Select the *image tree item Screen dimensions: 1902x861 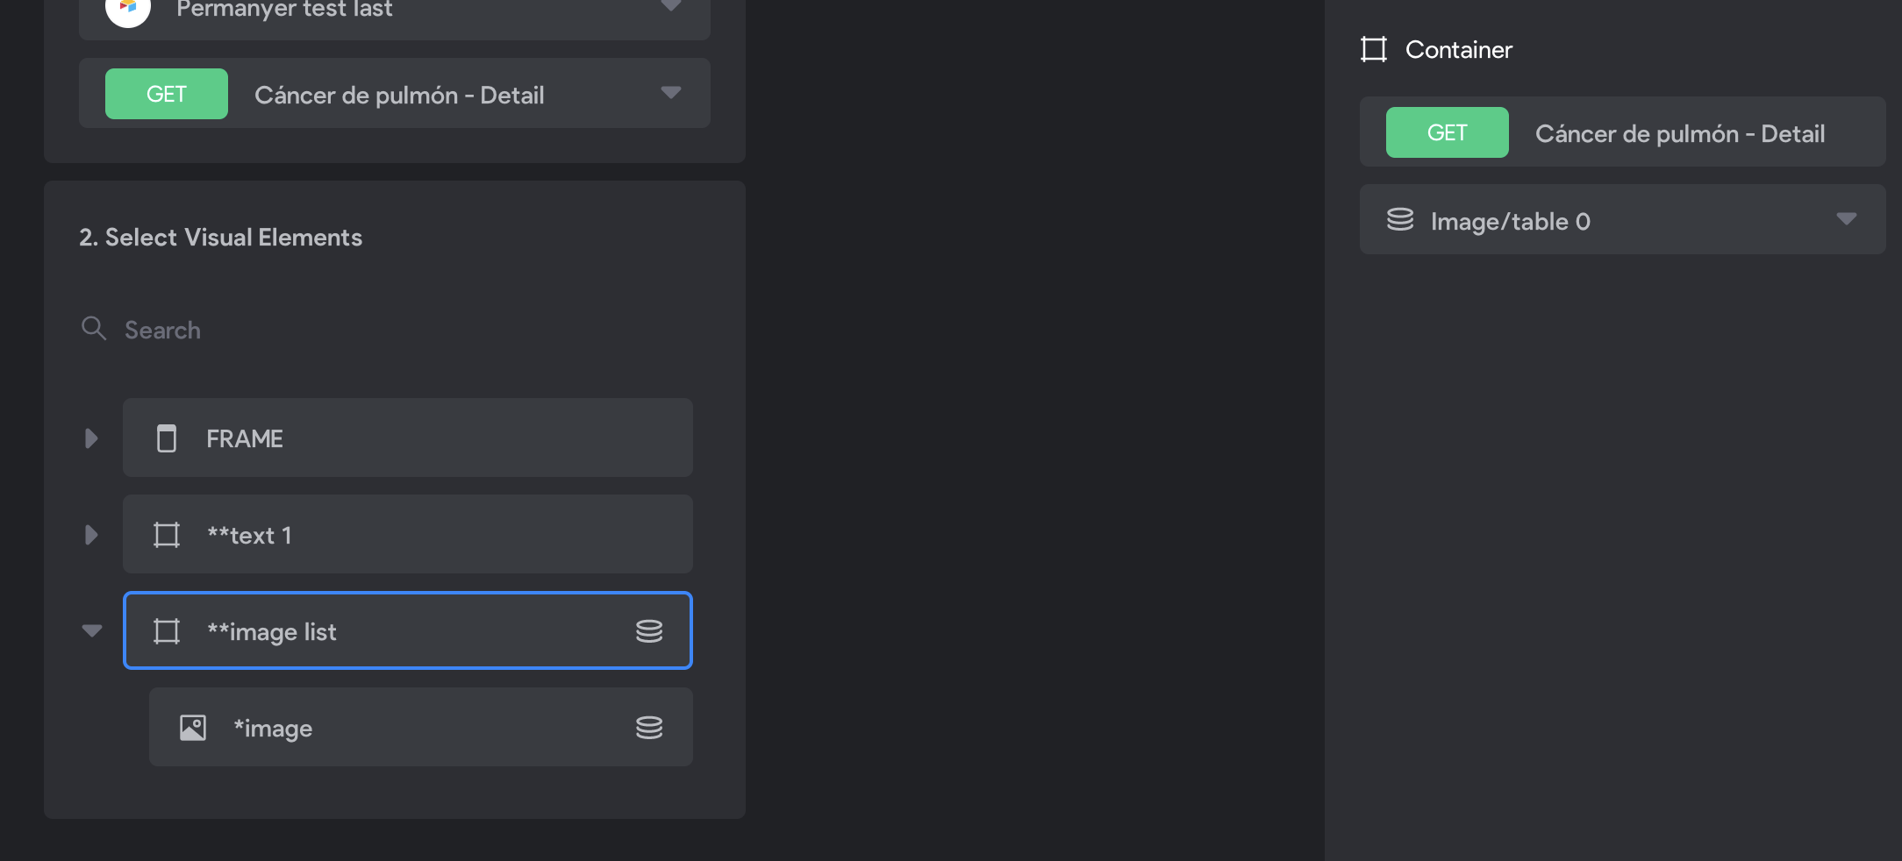point(421,727)
